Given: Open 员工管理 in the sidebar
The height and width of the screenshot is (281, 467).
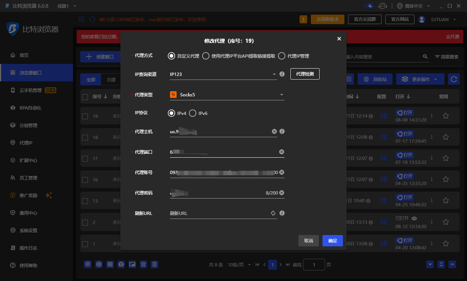Looking at the screenshot, I should (x=36, y=178).
